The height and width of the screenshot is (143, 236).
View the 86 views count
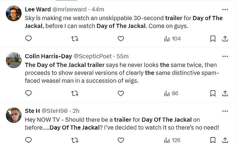(171, 94)
